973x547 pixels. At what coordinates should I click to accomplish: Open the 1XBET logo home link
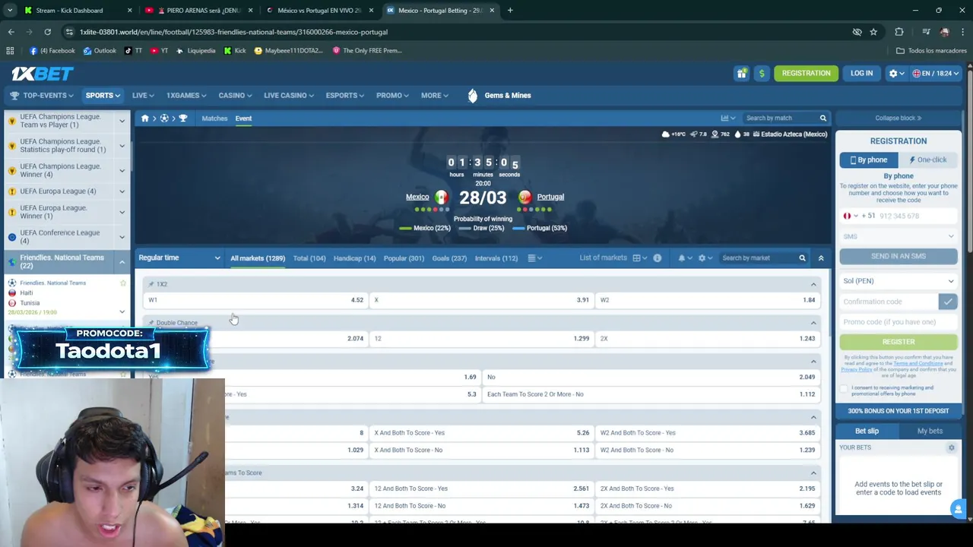tap(43, 73)
